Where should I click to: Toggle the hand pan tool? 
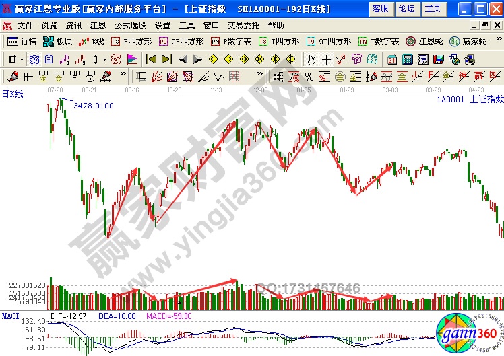[310, 59]
